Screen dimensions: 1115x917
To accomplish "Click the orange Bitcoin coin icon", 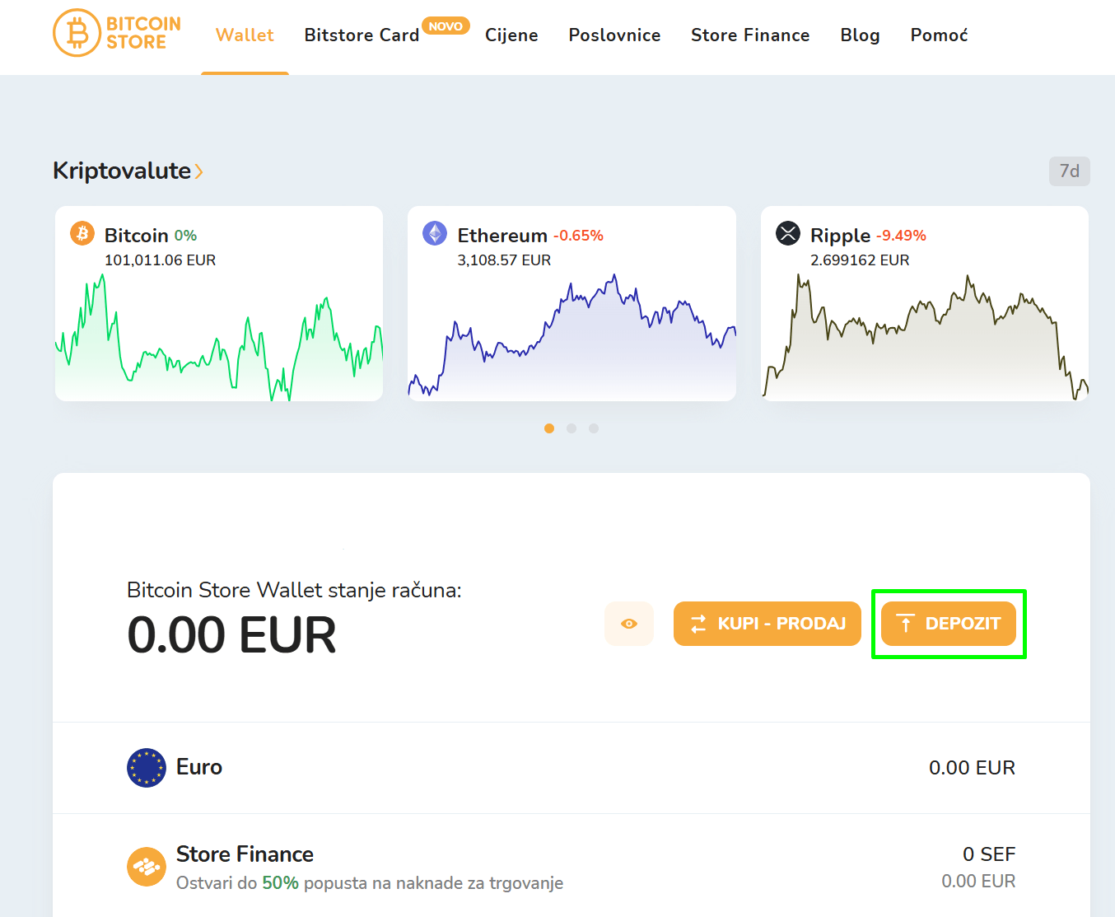I will 82,234.
